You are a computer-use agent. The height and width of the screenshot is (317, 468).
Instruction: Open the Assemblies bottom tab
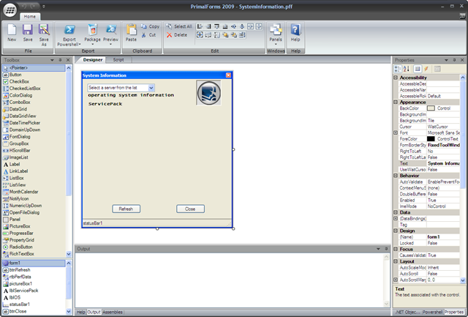click(113, 312)
